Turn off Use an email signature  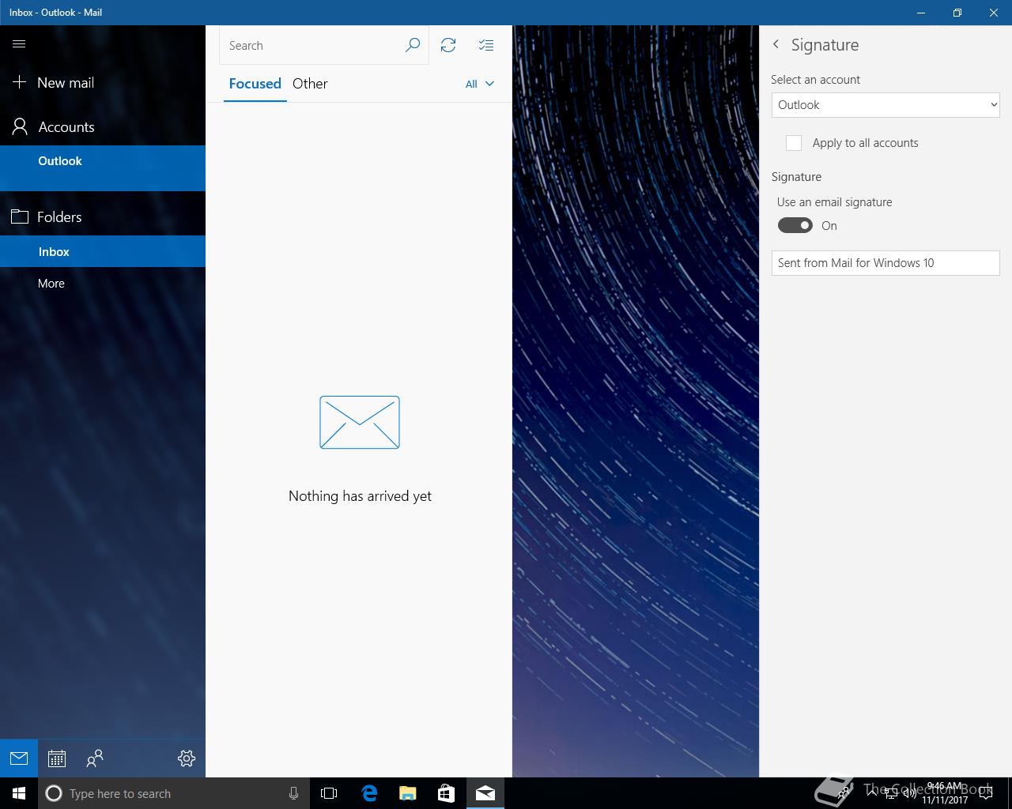(x=795, y=225)
